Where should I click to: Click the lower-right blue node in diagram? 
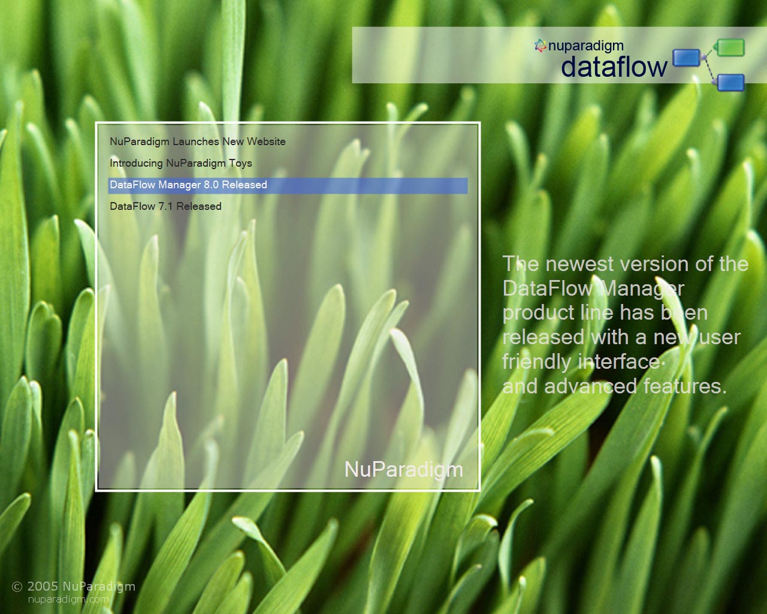[x=730, y=82]
